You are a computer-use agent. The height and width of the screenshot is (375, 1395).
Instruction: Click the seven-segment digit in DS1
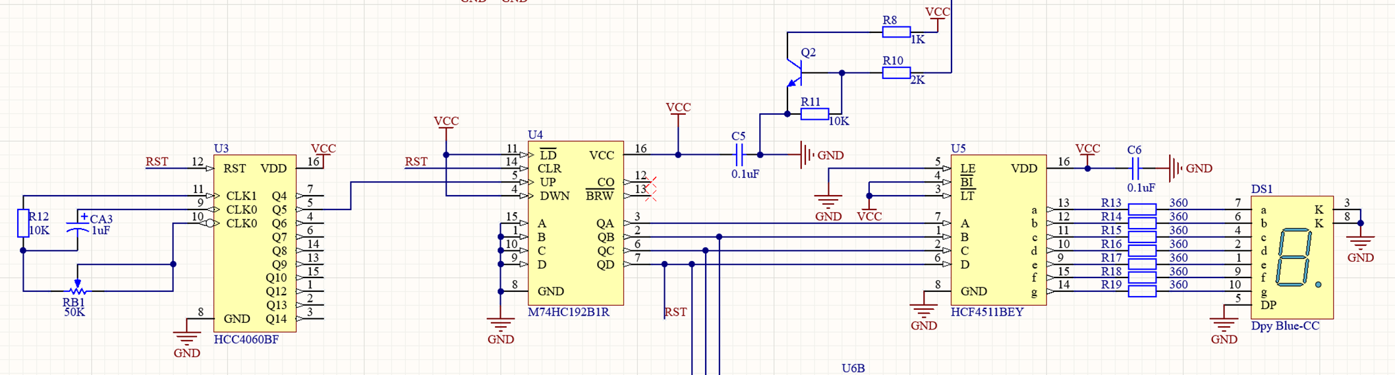click(1294, 257)
